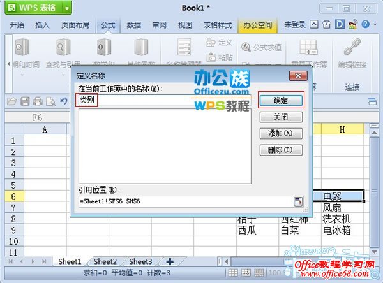Close the 定义名称 dialog with X

[298, 76]
